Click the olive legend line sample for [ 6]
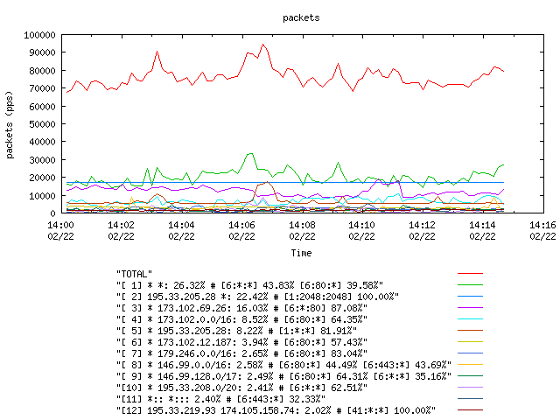This screenshot has height=420, width=560. (x=470, y=342)
